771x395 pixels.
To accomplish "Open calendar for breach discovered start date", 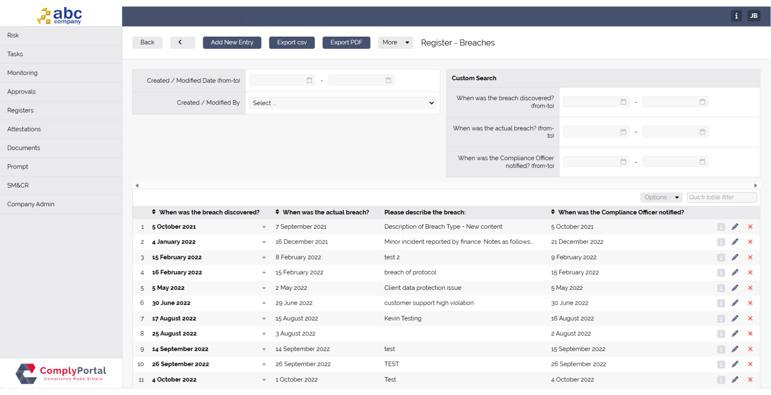I will (623, 102).
